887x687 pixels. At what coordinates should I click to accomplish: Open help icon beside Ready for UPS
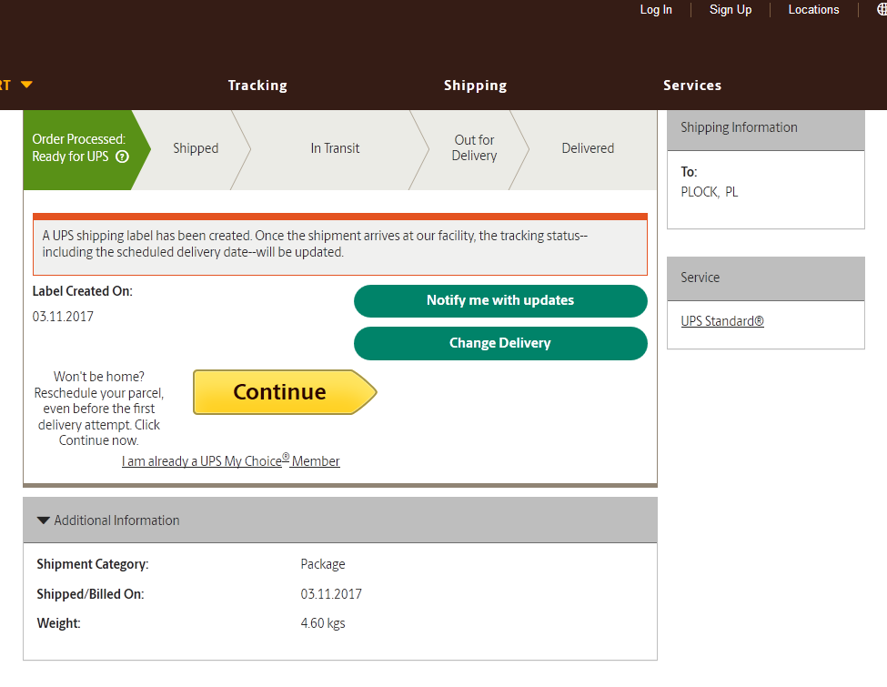122,157
